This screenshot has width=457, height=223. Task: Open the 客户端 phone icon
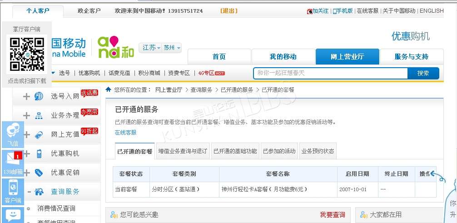point(13,192)
